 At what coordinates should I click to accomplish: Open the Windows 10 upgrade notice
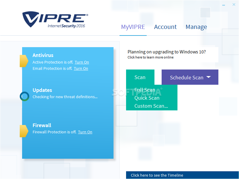172,55
